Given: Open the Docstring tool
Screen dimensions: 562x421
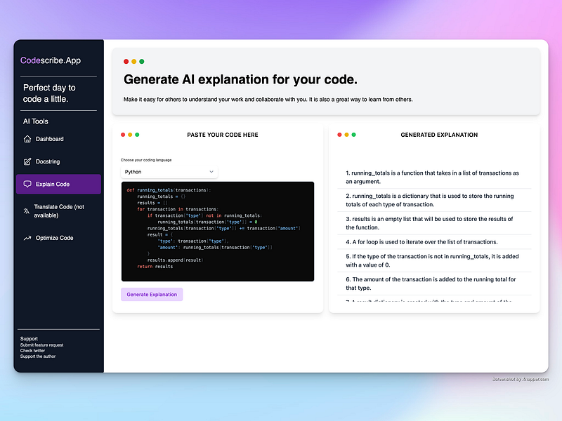Looking at the screenshot, I should point(58,161).
